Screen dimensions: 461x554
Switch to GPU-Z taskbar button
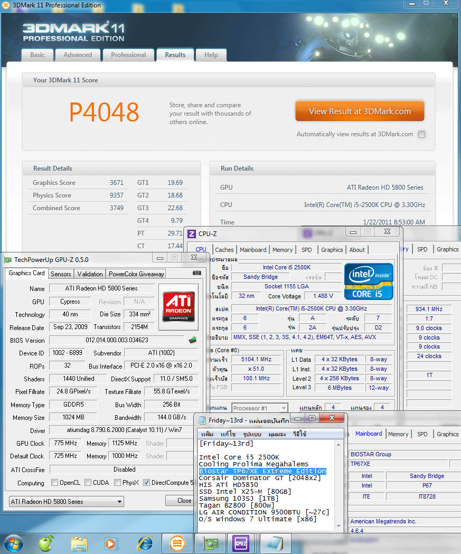(x=210, y=543)
